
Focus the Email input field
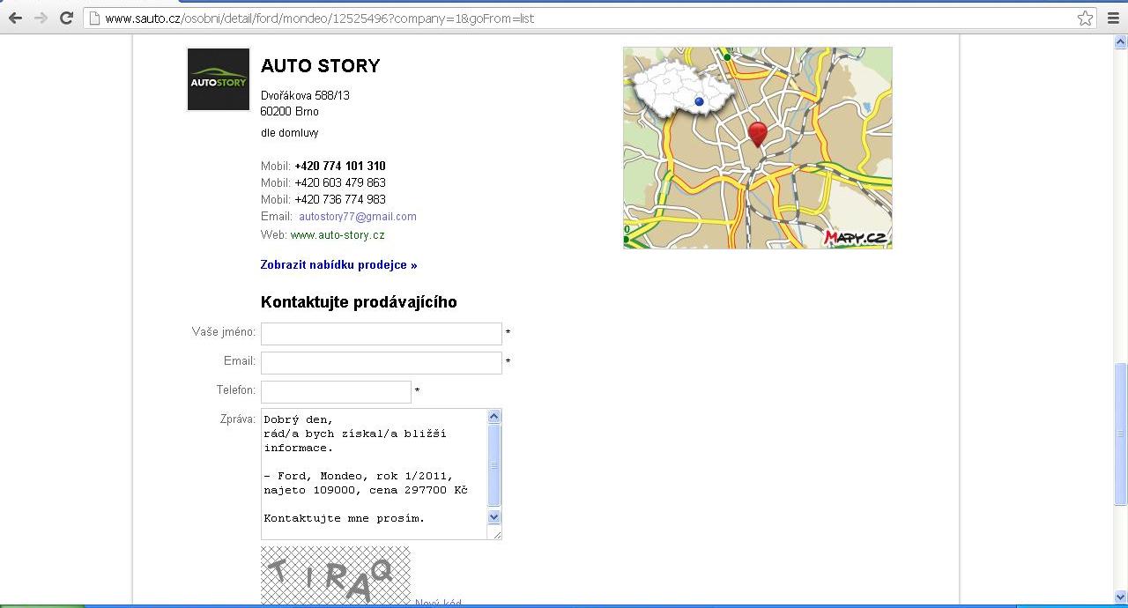click(381, 362)
